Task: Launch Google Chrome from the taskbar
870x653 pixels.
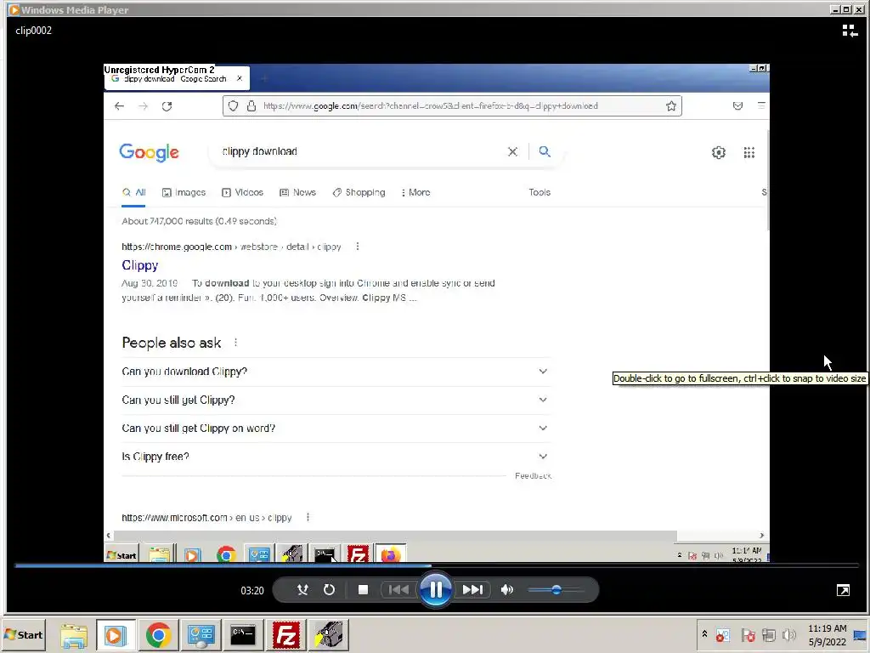Action: point(158,635)
